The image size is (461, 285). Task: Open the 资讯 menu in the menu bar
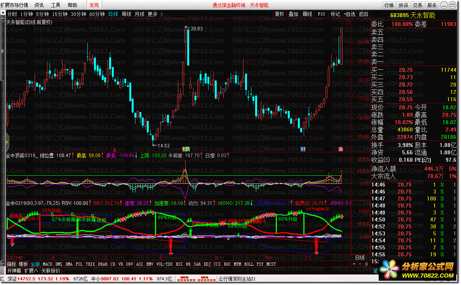point(39,5)
